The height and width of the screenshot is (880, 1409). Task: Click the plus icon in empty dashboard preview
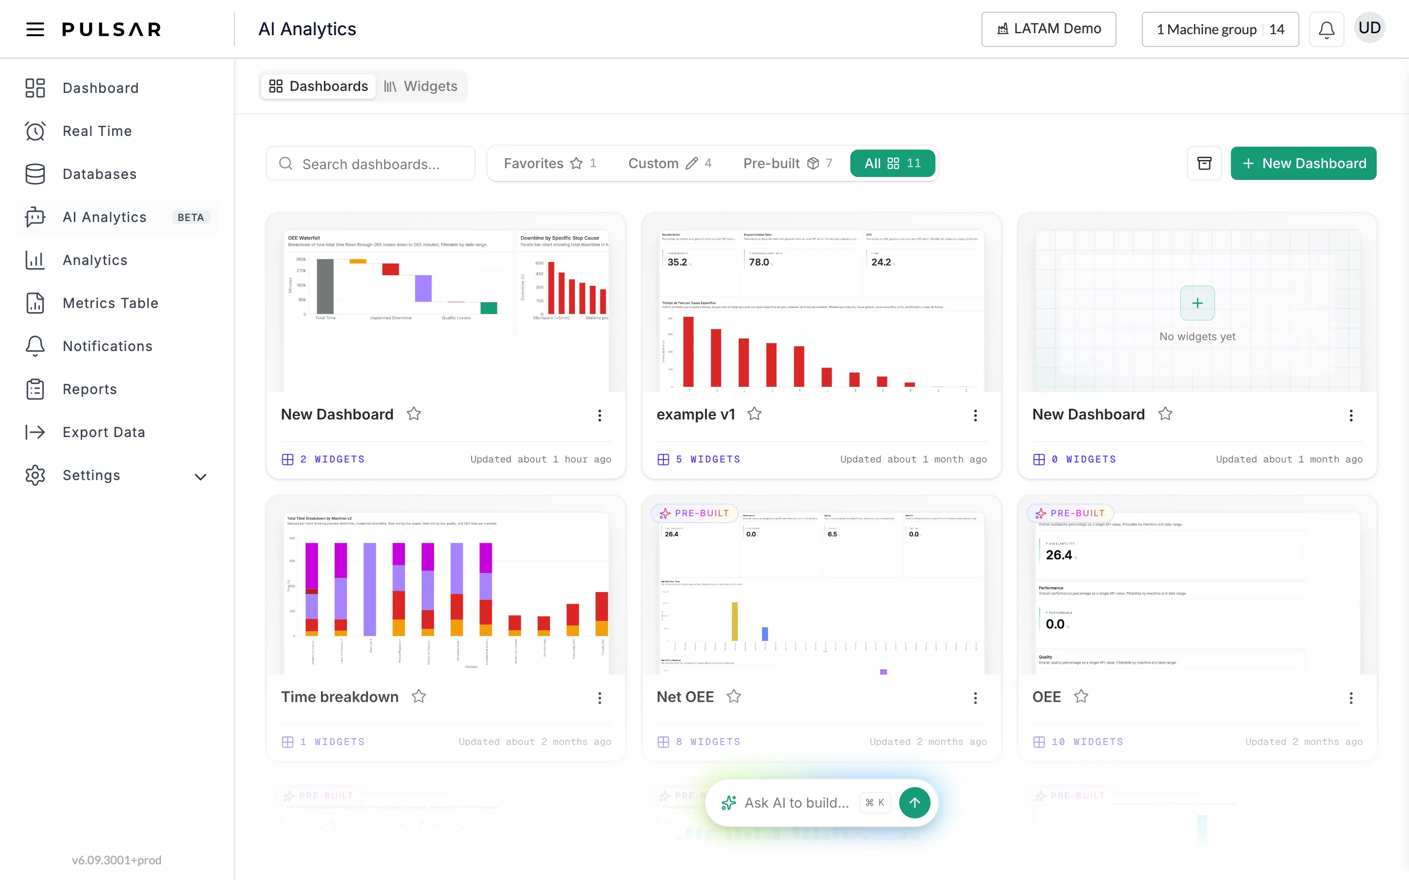[x=1197, y=303]
